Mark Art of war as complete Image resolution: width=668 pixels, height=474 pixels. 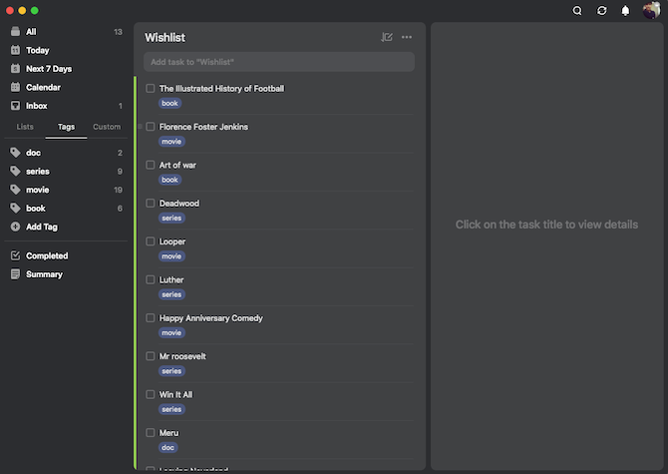151,165
